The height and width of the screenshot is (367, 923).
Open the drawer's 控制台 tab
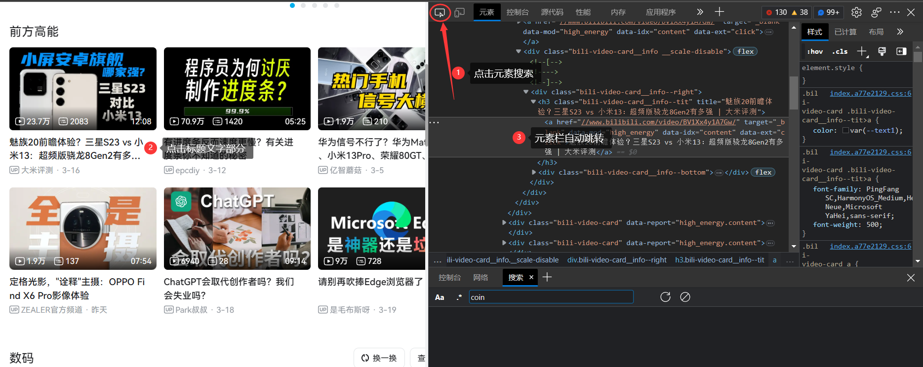point(449,278)
